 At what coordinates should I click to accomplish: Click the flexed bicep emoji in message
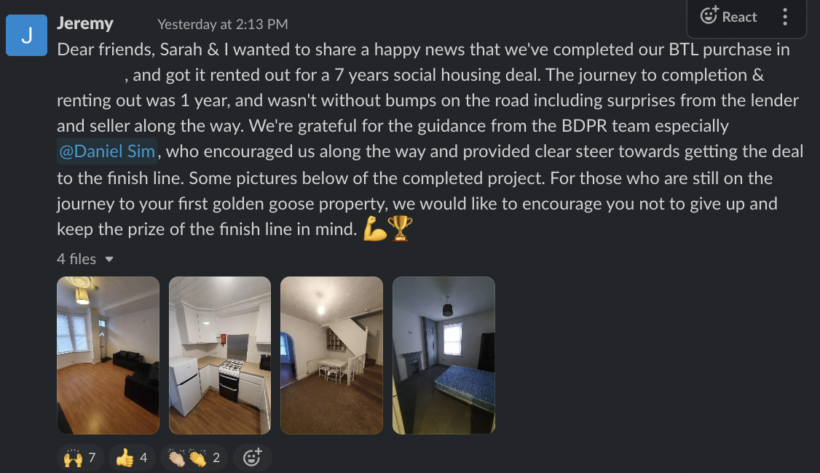[374, 228]
